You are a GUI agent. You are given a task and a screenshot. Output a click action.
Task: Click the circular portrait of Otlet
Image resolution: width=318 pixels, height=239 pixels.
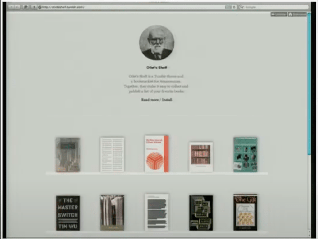156,43
